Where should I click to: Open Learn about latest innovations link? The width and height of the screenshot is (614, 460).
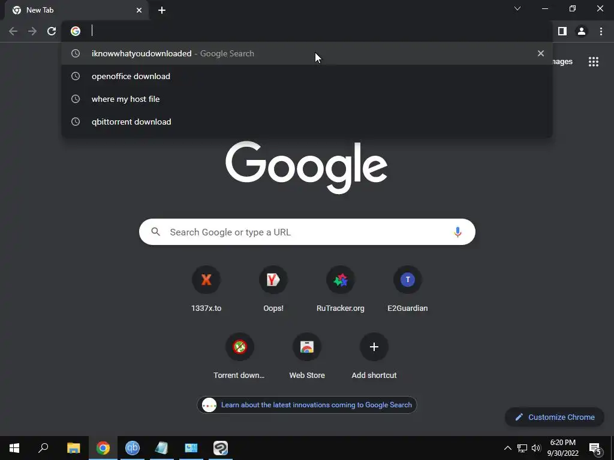307,405
